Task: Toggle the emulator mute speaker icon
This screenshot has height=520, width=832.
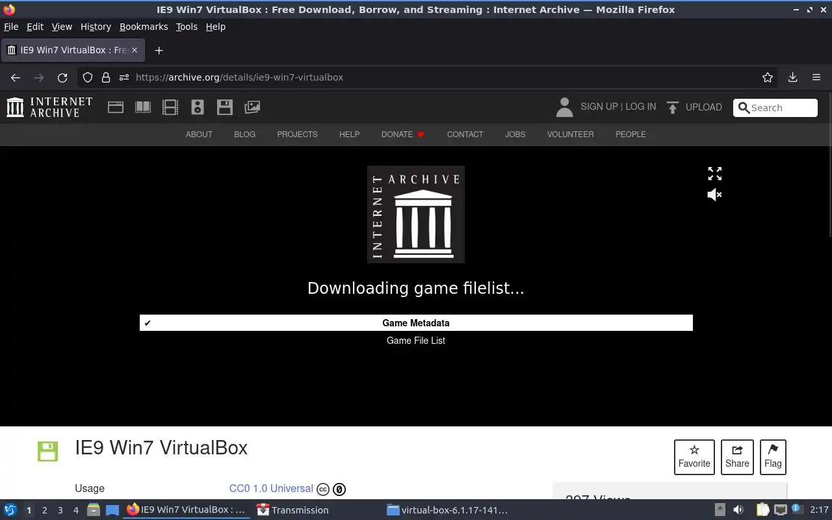Action: pyautogui.click(x=715, y=194)
